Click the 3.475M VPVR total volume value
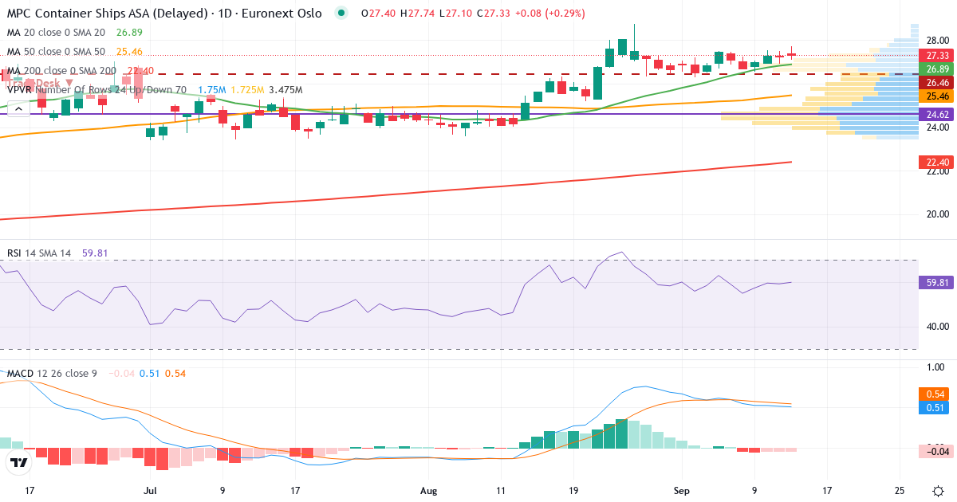957x502 pixels. [x=286, y=90]
